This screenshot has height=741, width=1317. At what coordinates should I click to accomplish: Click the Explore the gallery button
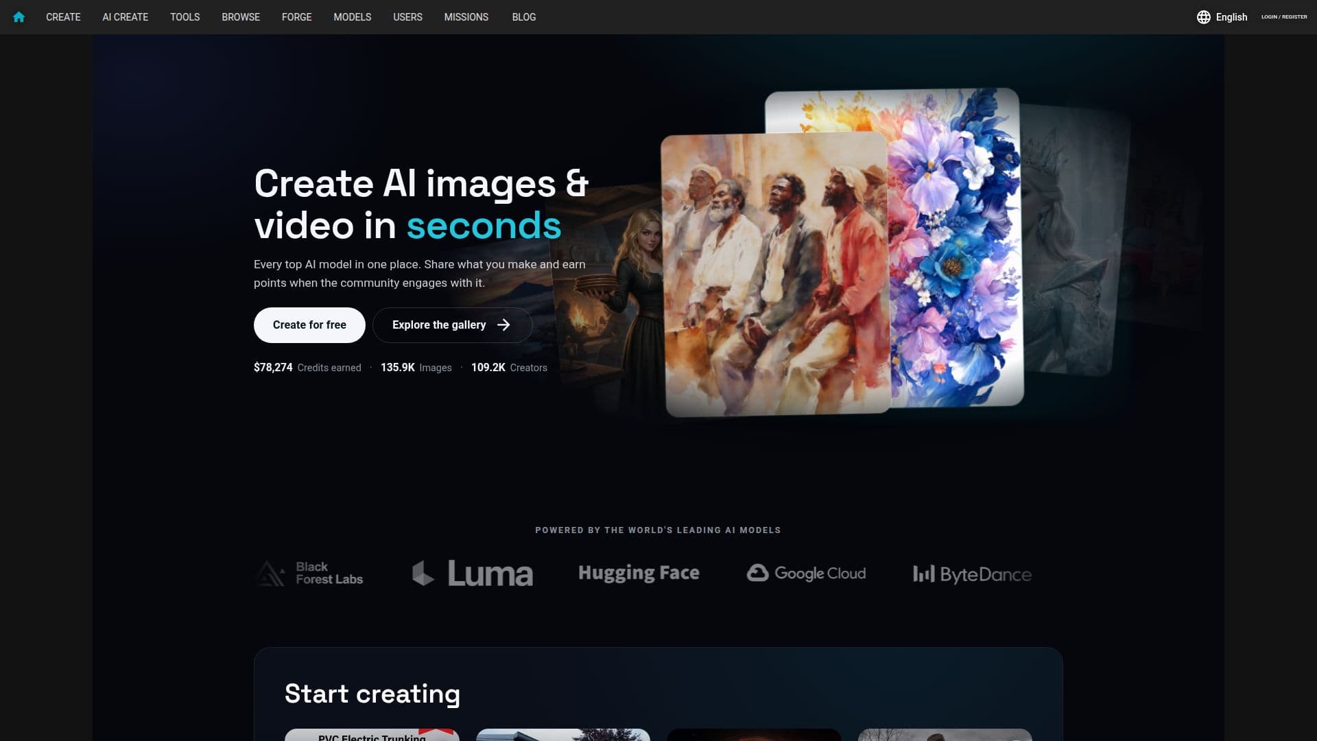[x=452, y=325]
